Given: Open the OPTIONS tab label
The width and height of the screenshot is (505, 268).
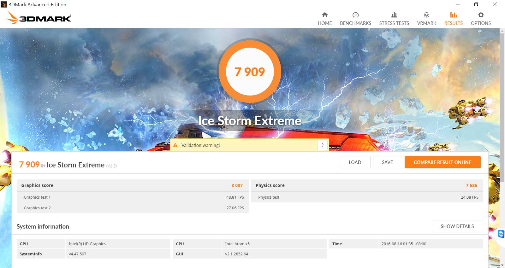Looking at the screenshot, I should [x=481, y=23].
